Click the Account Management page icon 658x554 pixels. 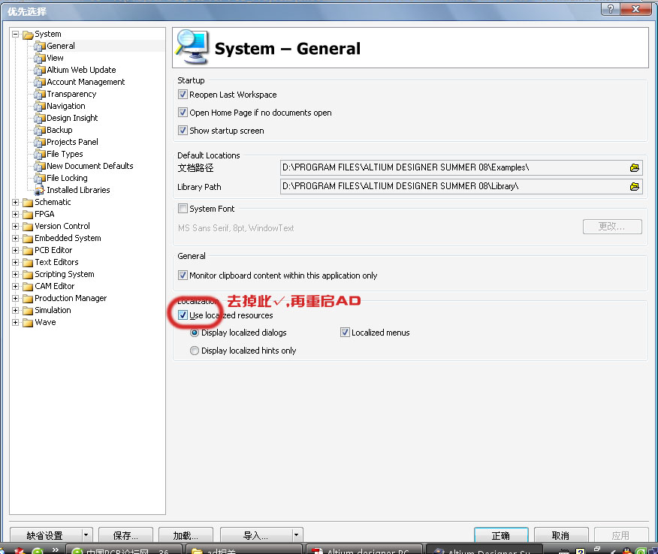pyautogui.click(x=40, y=82)
